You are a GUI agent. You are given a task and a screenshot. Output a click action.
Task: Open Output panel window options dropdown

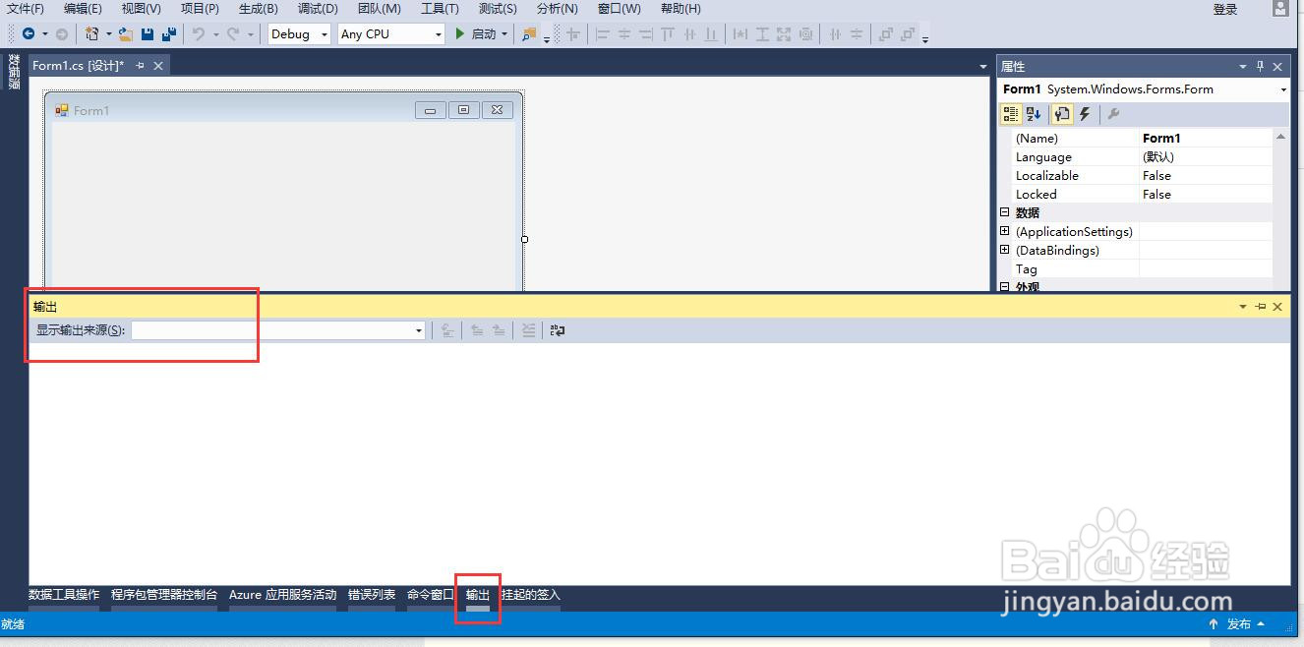[1243, 307]
